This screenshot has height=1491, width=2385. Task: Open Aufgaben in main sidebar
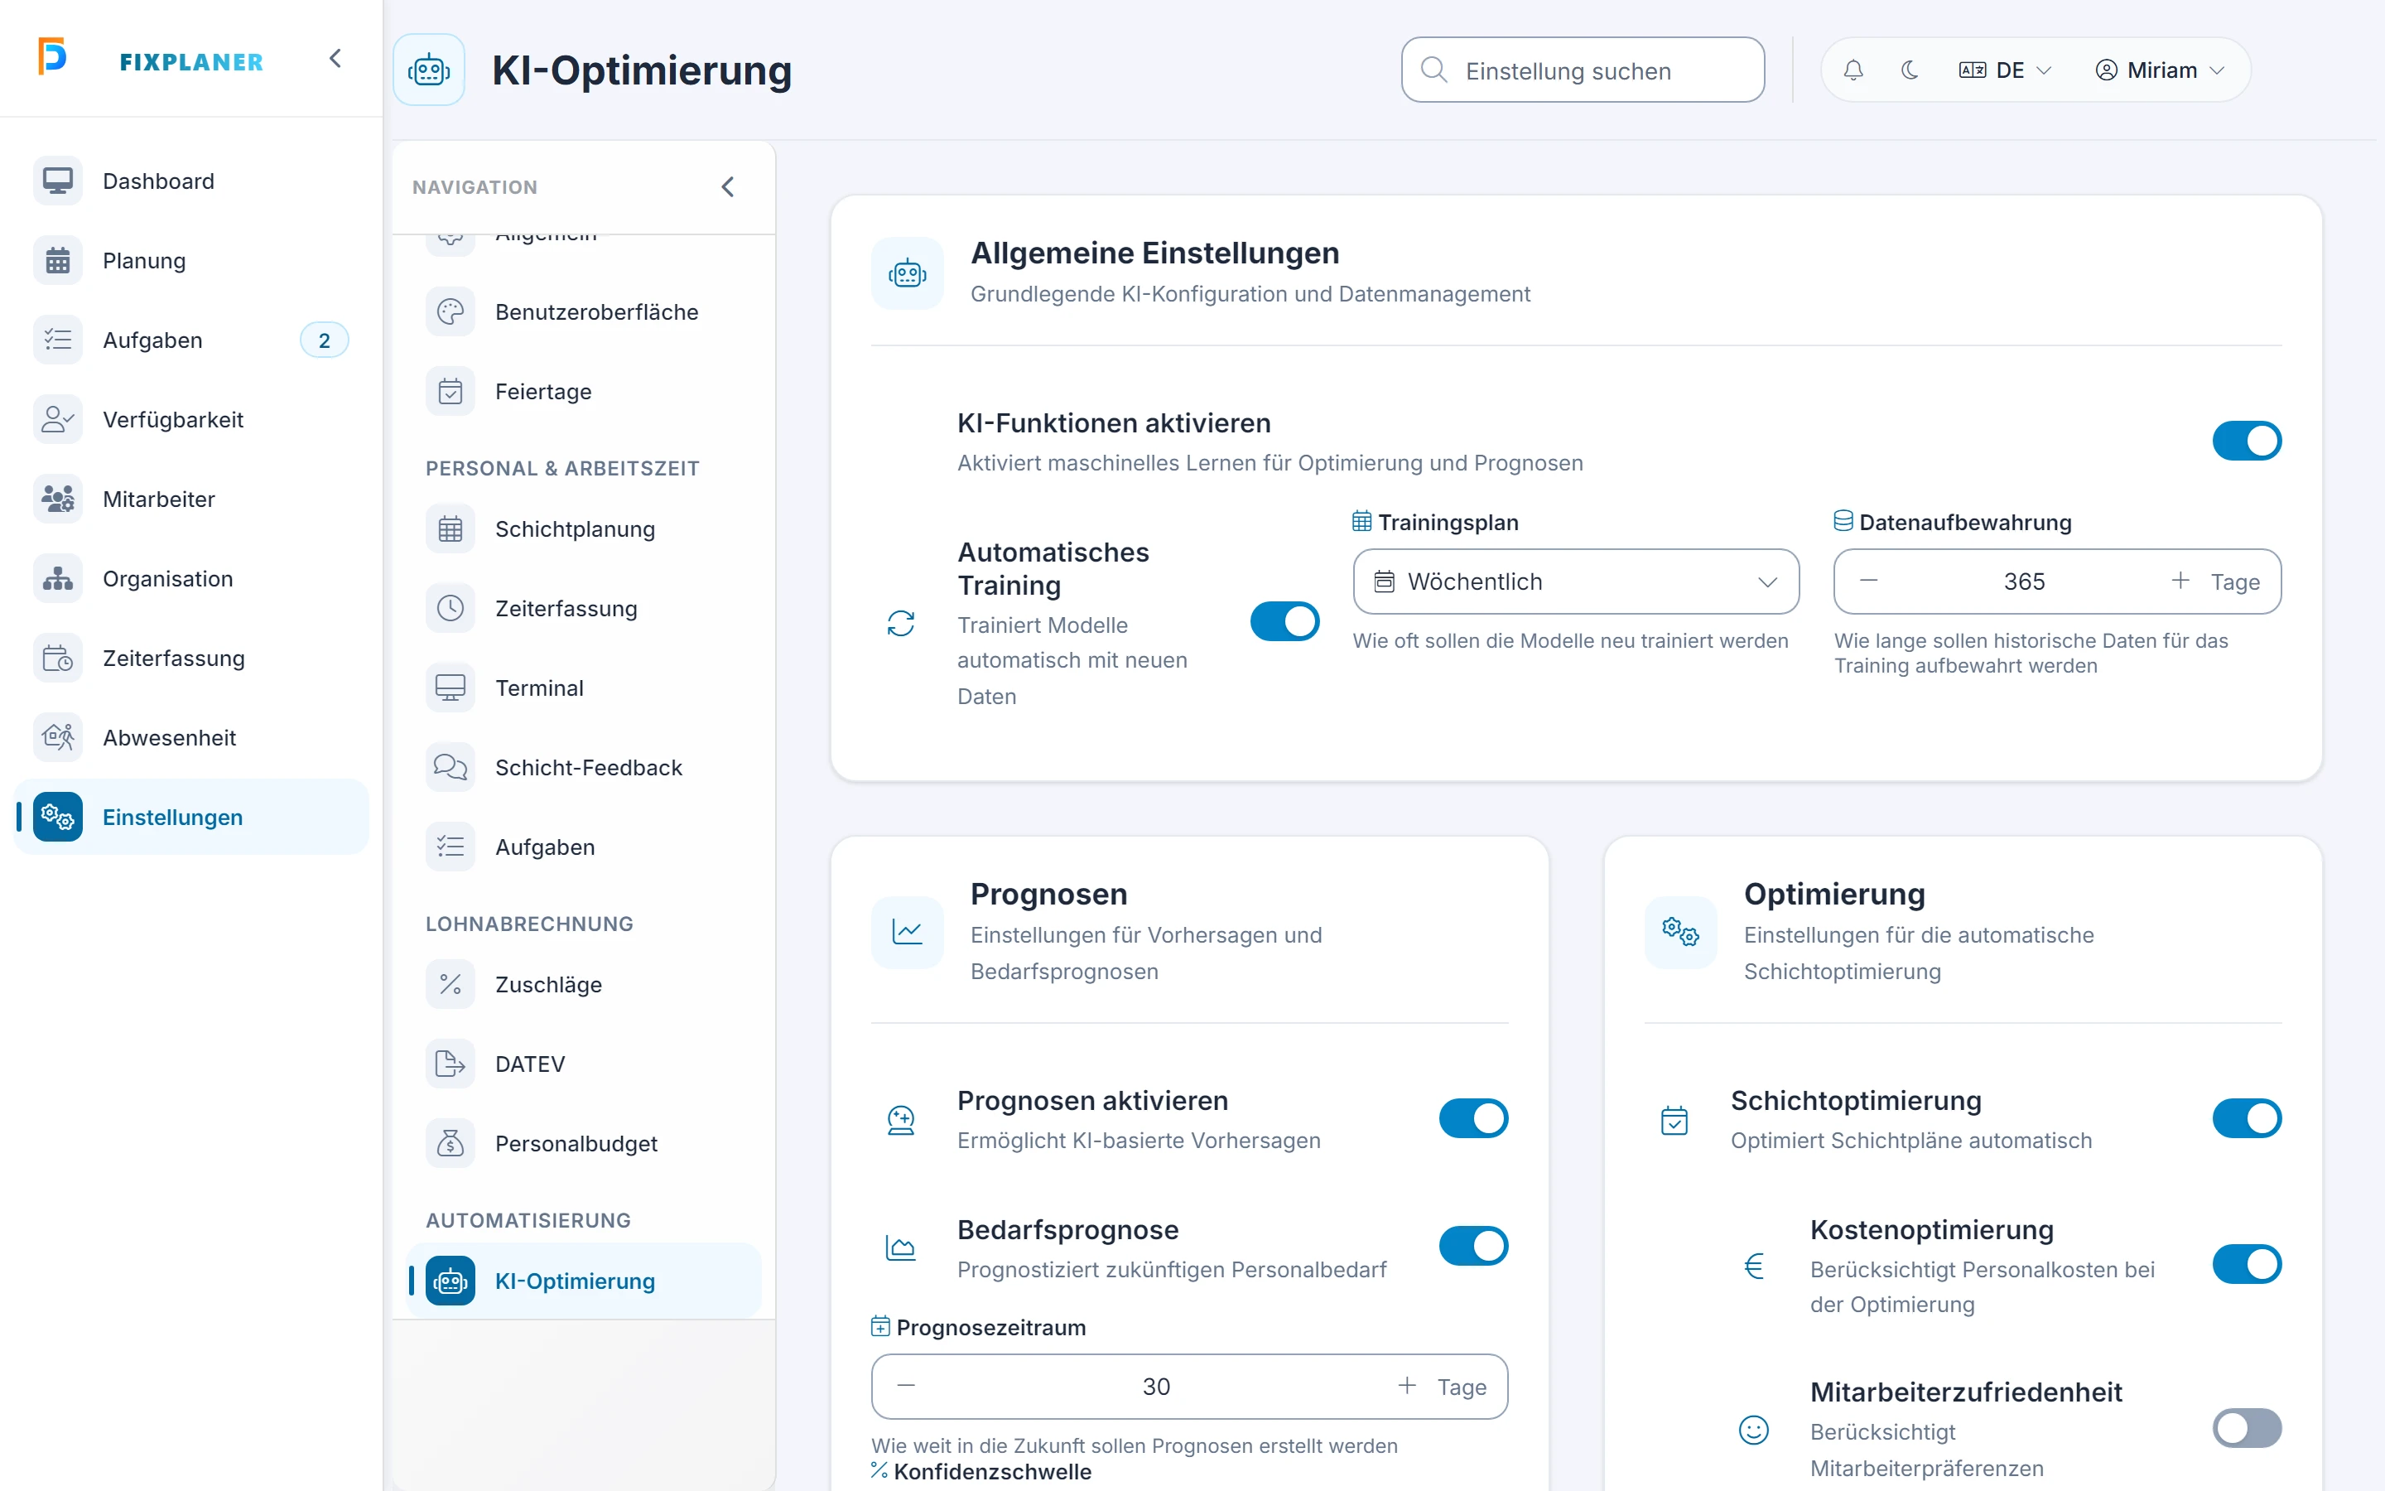pyautogui.click(x=191, y=340)
